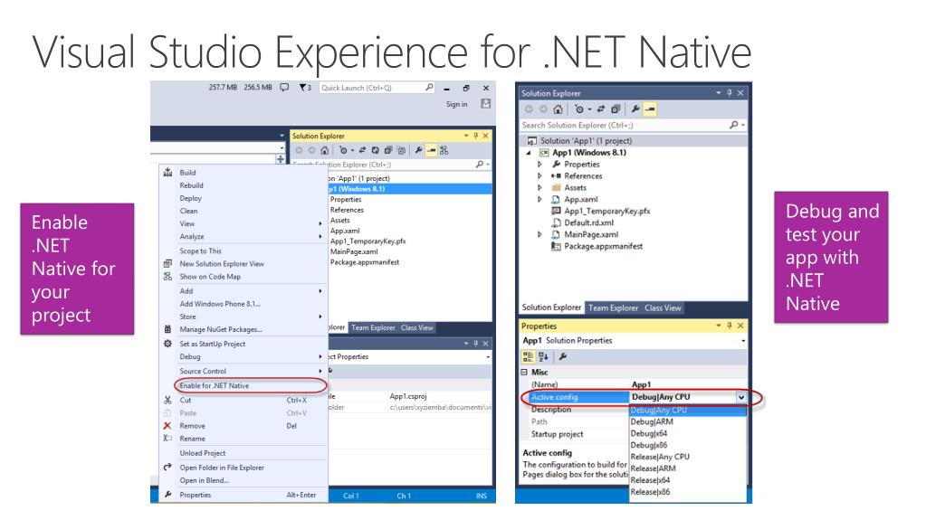Click Pending Changes Filter clock in yellow Solution Explorer
The image size is (926, 520).
click(343, 150)
